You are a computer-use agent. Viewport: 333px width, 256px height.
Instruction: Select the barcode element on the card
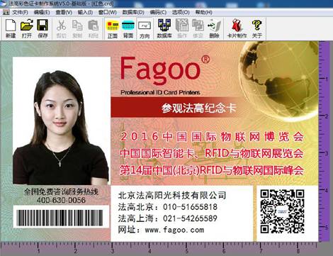(60, 218)
